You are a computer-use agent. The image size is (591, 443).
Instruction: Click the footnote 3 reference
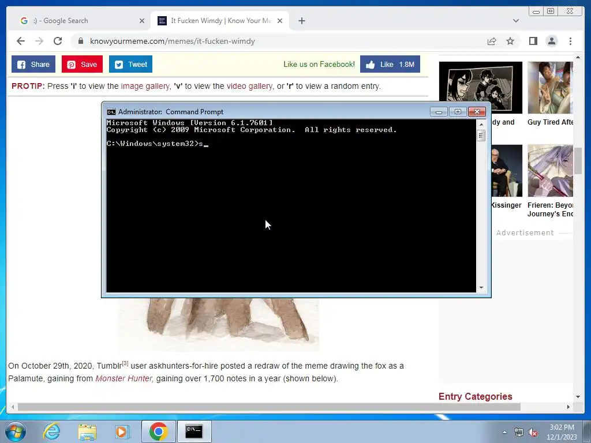(125, 363)
